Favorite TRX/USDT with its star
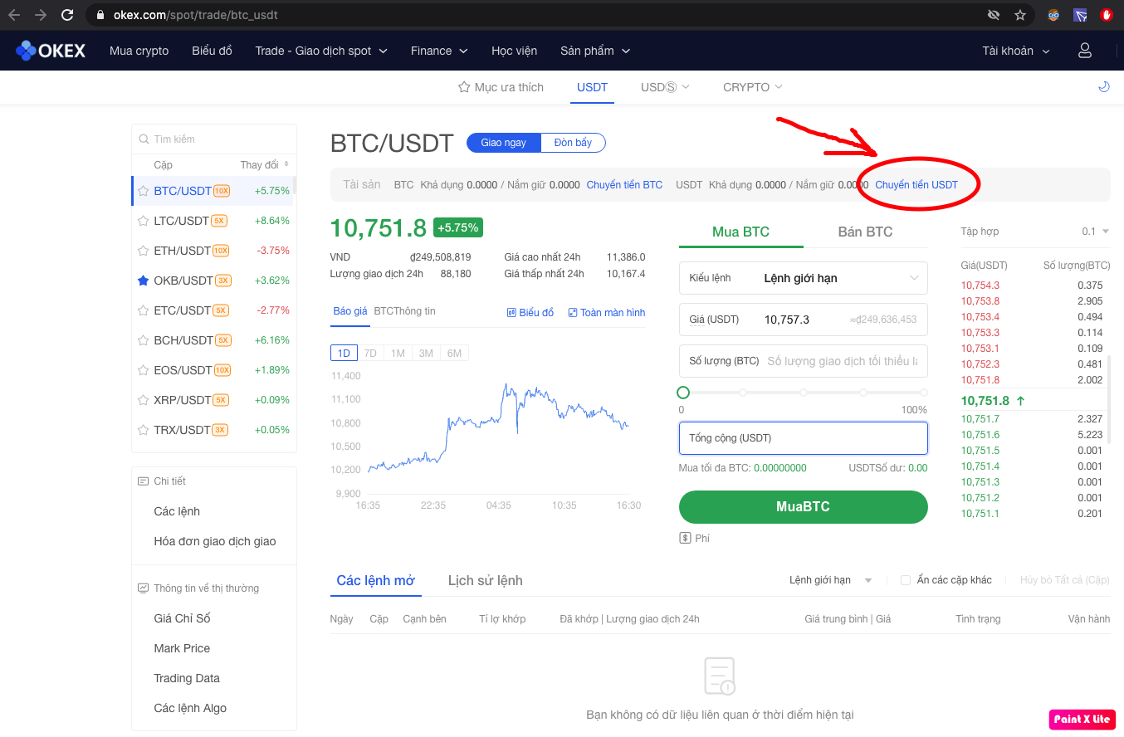The height and width of the screenshot is (737, 1124). point(143,430)
